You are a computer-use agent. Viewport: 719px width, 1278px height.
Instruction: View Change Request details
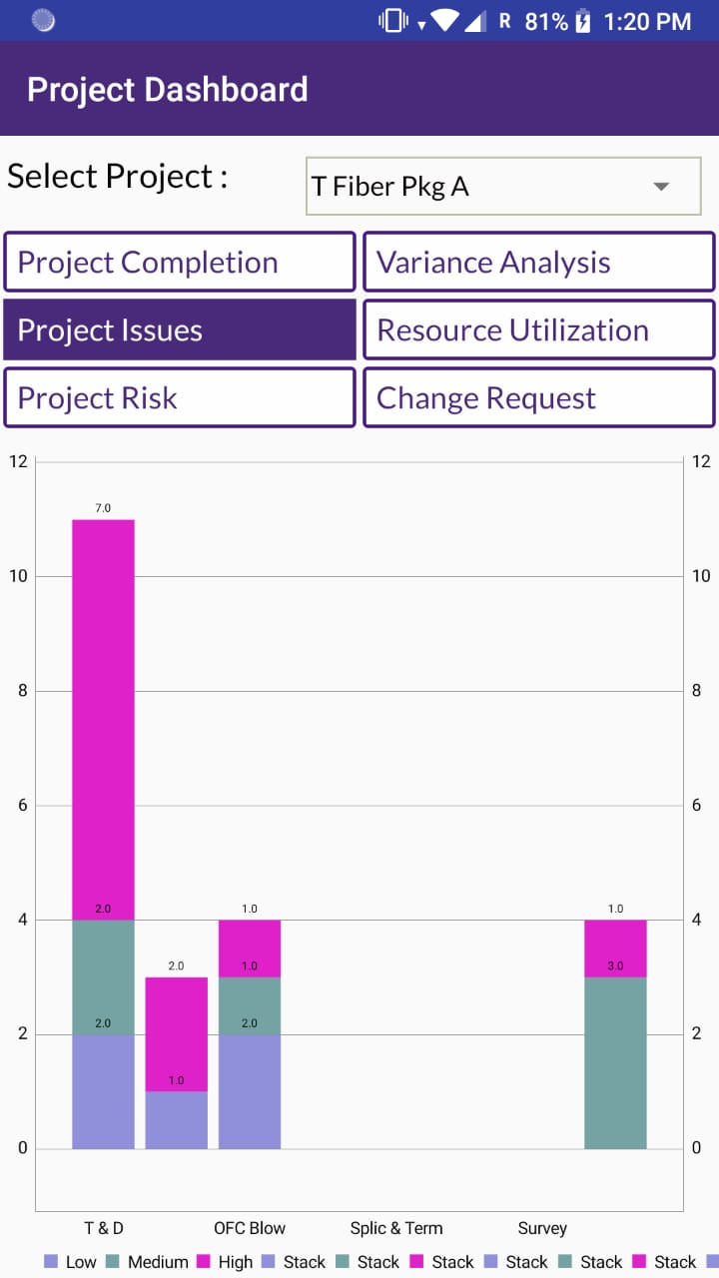(x=538, y=396)
